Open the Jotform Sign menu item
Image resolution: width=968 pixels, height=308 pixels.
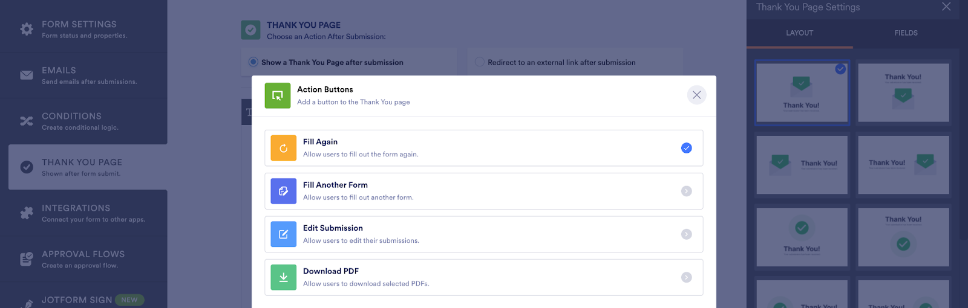(77, 300)
